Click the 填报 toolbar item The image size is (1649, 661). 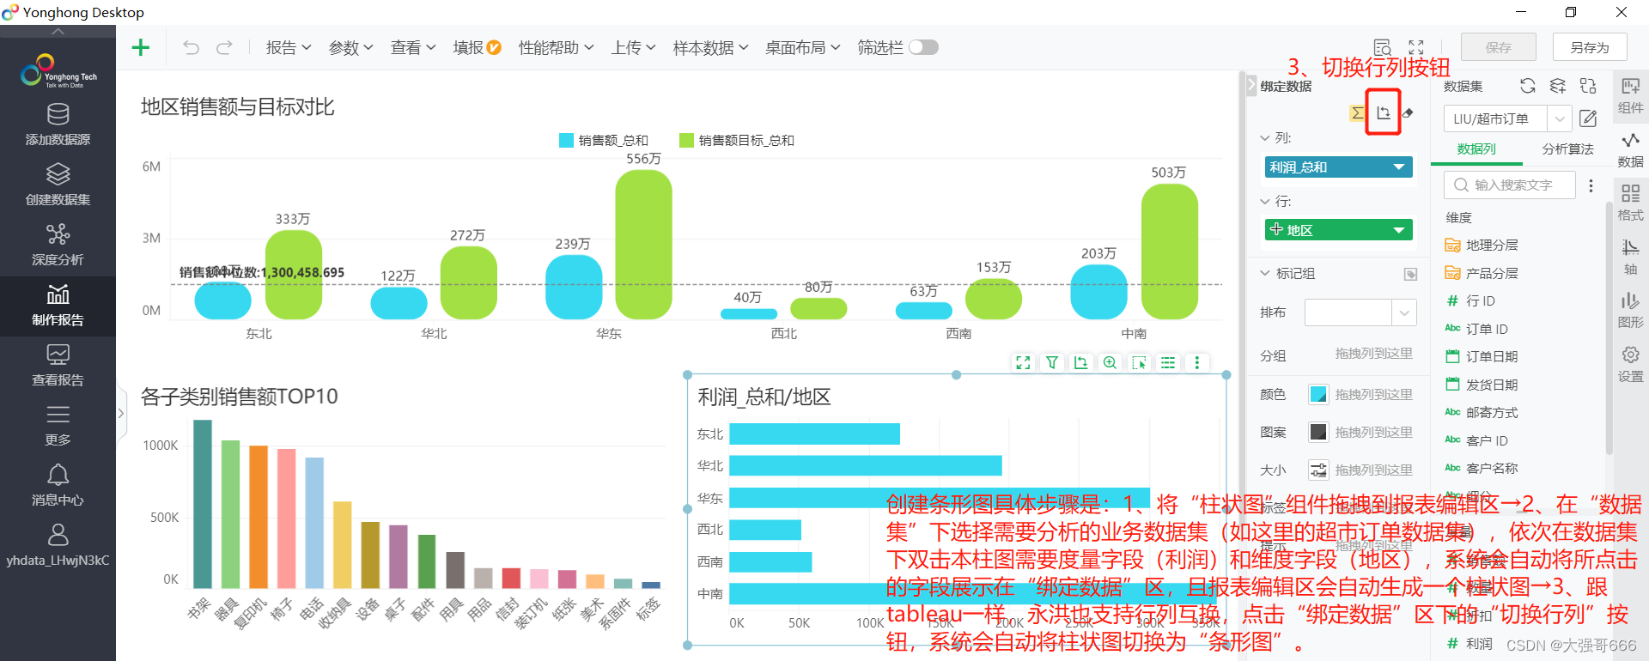(x=477, y=47)
